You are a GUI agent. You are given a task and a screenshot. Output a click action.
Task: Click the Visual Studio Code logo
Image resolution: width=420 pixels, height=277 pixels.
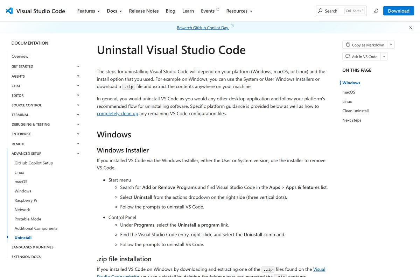click(35, 11)
